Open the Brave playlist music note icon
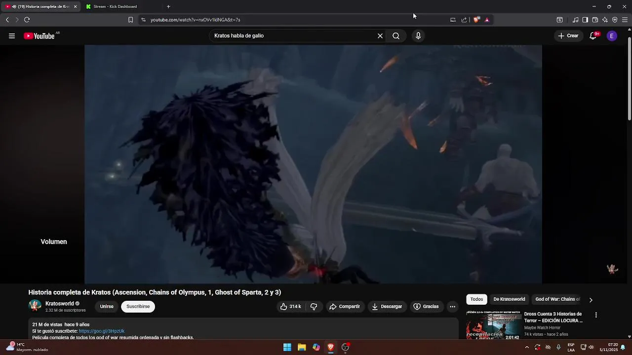Screen dimensions: 632x355 pos(575,20)
